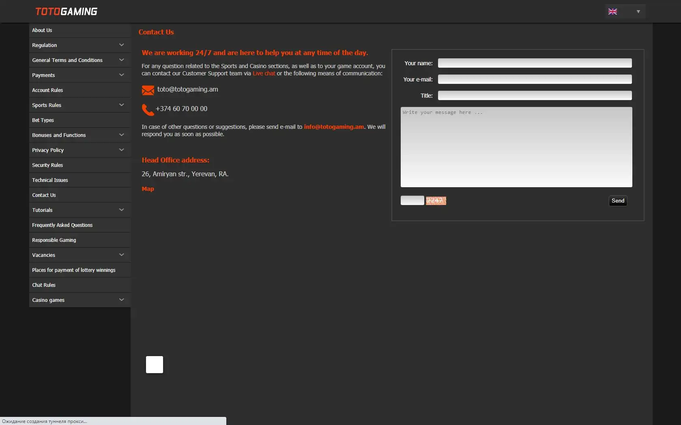Click the orange phone handset icon
The height and width of the screenshot is (425, 681).
[148, 109]
